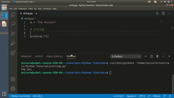174x98 pixels.
Task: Open the Files app in Ubuntu dock
Action: coord(4,8)
